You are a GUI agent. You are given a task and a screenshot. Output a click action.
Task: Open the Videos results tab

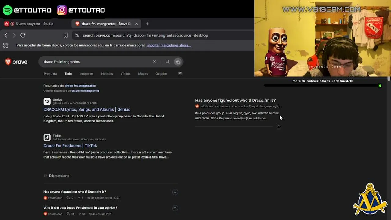click(126, 74)
